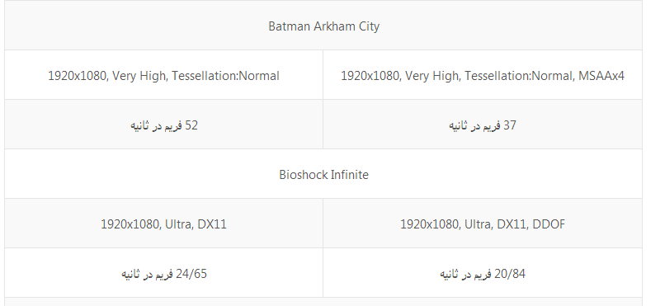665x306 pixels.
Task: Select the 20/84 frame rate cell
Action: 483,273
